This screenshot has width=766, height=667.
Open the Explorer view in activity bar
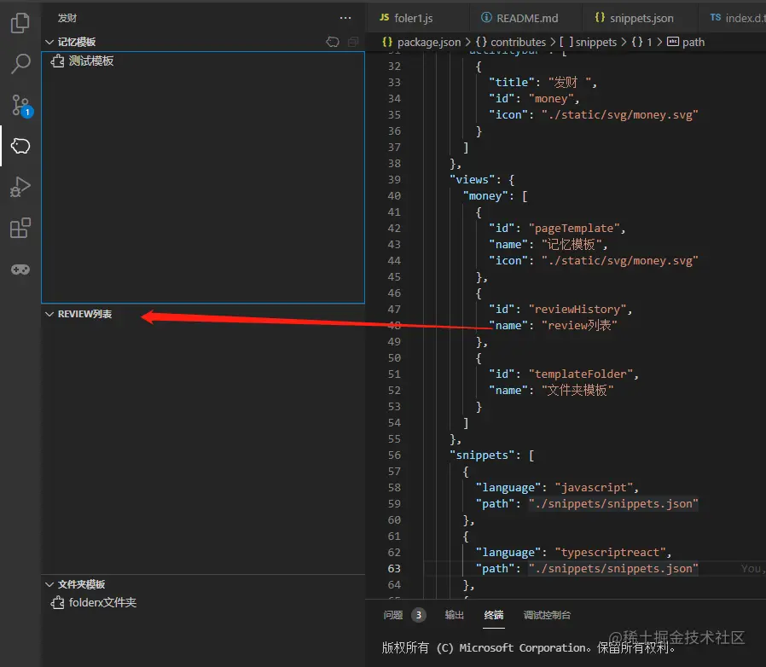coord(20,22)
